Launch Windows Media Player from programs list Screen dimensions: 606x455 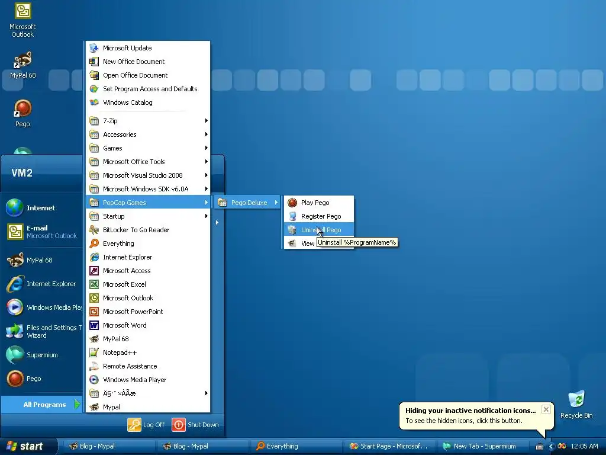(x=148, y=380)
